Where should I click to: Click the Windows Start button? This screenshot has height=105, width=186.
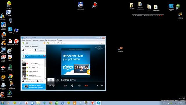coord(2,103)
